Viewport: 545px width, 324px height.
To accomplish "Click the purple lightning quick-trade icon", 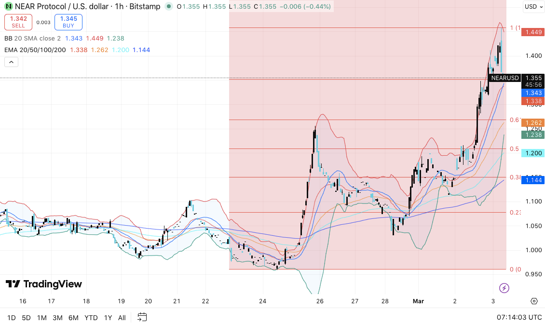I will click(504, 288).
